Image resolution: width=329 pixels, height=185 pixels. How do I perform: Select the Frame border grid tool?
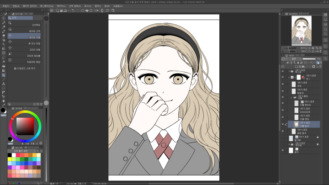4,53
